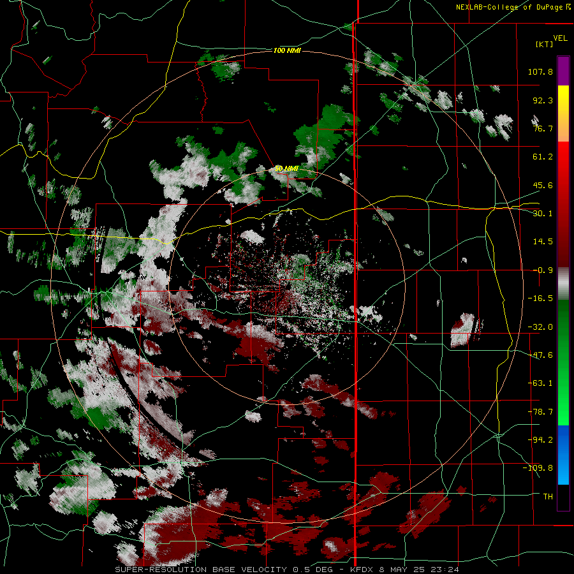Click the 92.3 velocity scale value

[543, 100]
